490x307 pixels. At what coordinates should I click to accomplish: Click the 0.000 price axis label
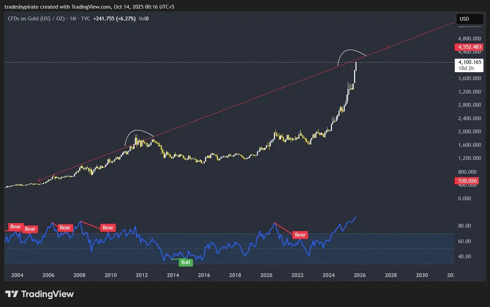(465, 199)
